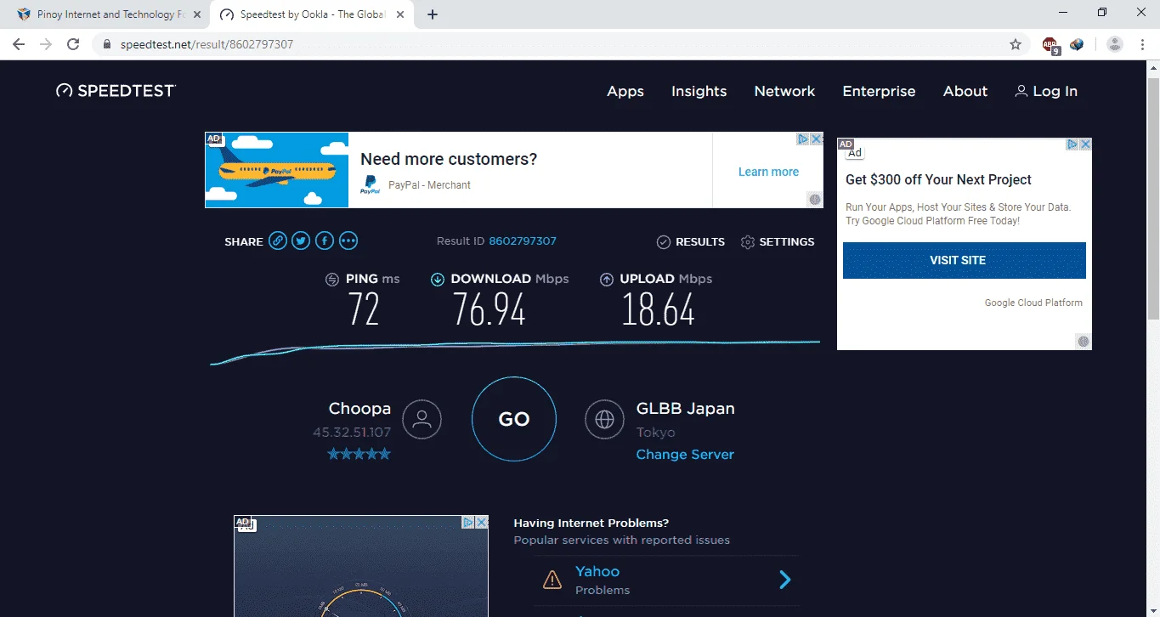Click the upload speed 18.64 value
The height and width of the screenshot is (617, 1160).
click(659, 309)
